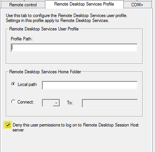The width and height of the screenshot is (155, 152).
Task: Open the COM+ tab
Action: pos(137,5)
